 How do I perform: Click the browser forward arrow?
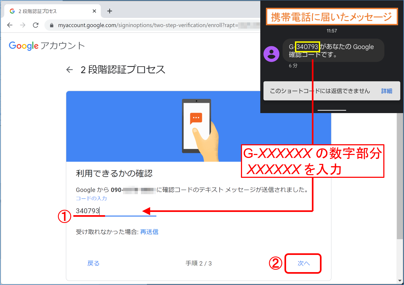[23, 25]
